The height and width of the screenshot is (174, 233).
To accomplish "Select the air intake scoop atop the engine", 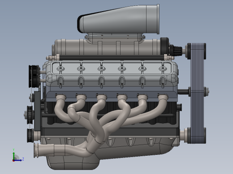I will [x=118, y=19].
